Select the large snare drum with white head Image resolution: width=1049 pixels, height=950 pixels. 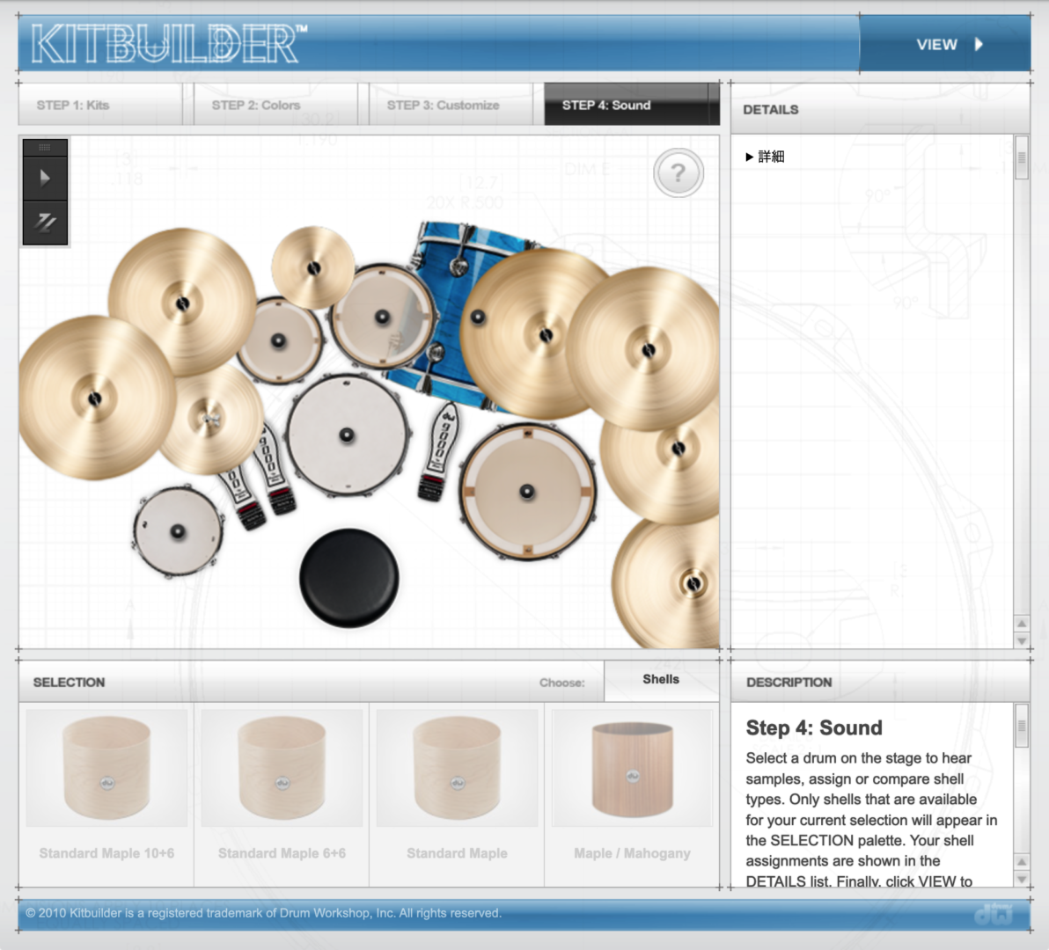coord(347,435)
